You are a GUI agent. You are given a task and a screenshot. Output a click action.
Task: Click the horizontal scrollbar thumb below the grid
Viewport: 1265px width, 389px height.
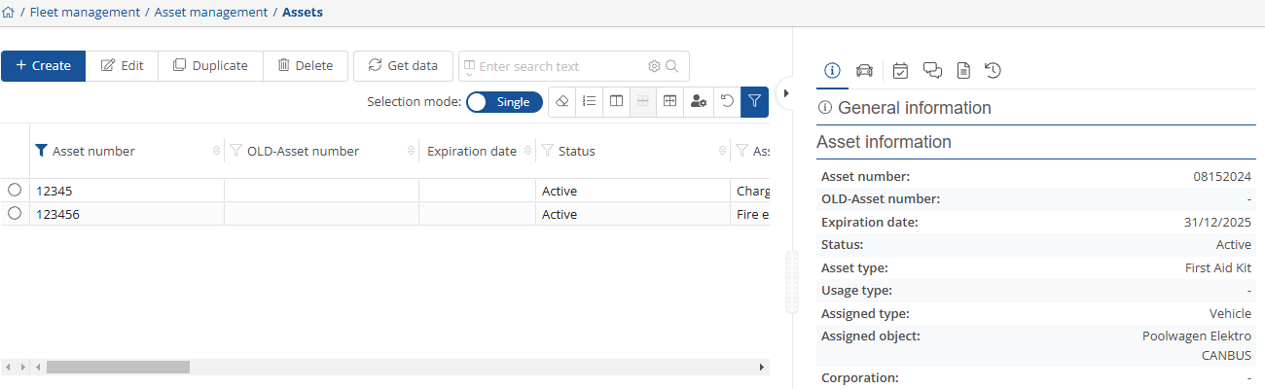click(x=118, y=368)
